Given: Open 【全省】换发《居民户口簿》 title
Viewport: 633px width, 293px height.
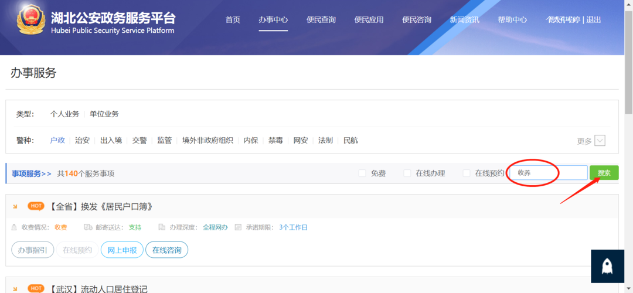Looking at the screenshot, I should pyautogui.click(x=101, y=207).
